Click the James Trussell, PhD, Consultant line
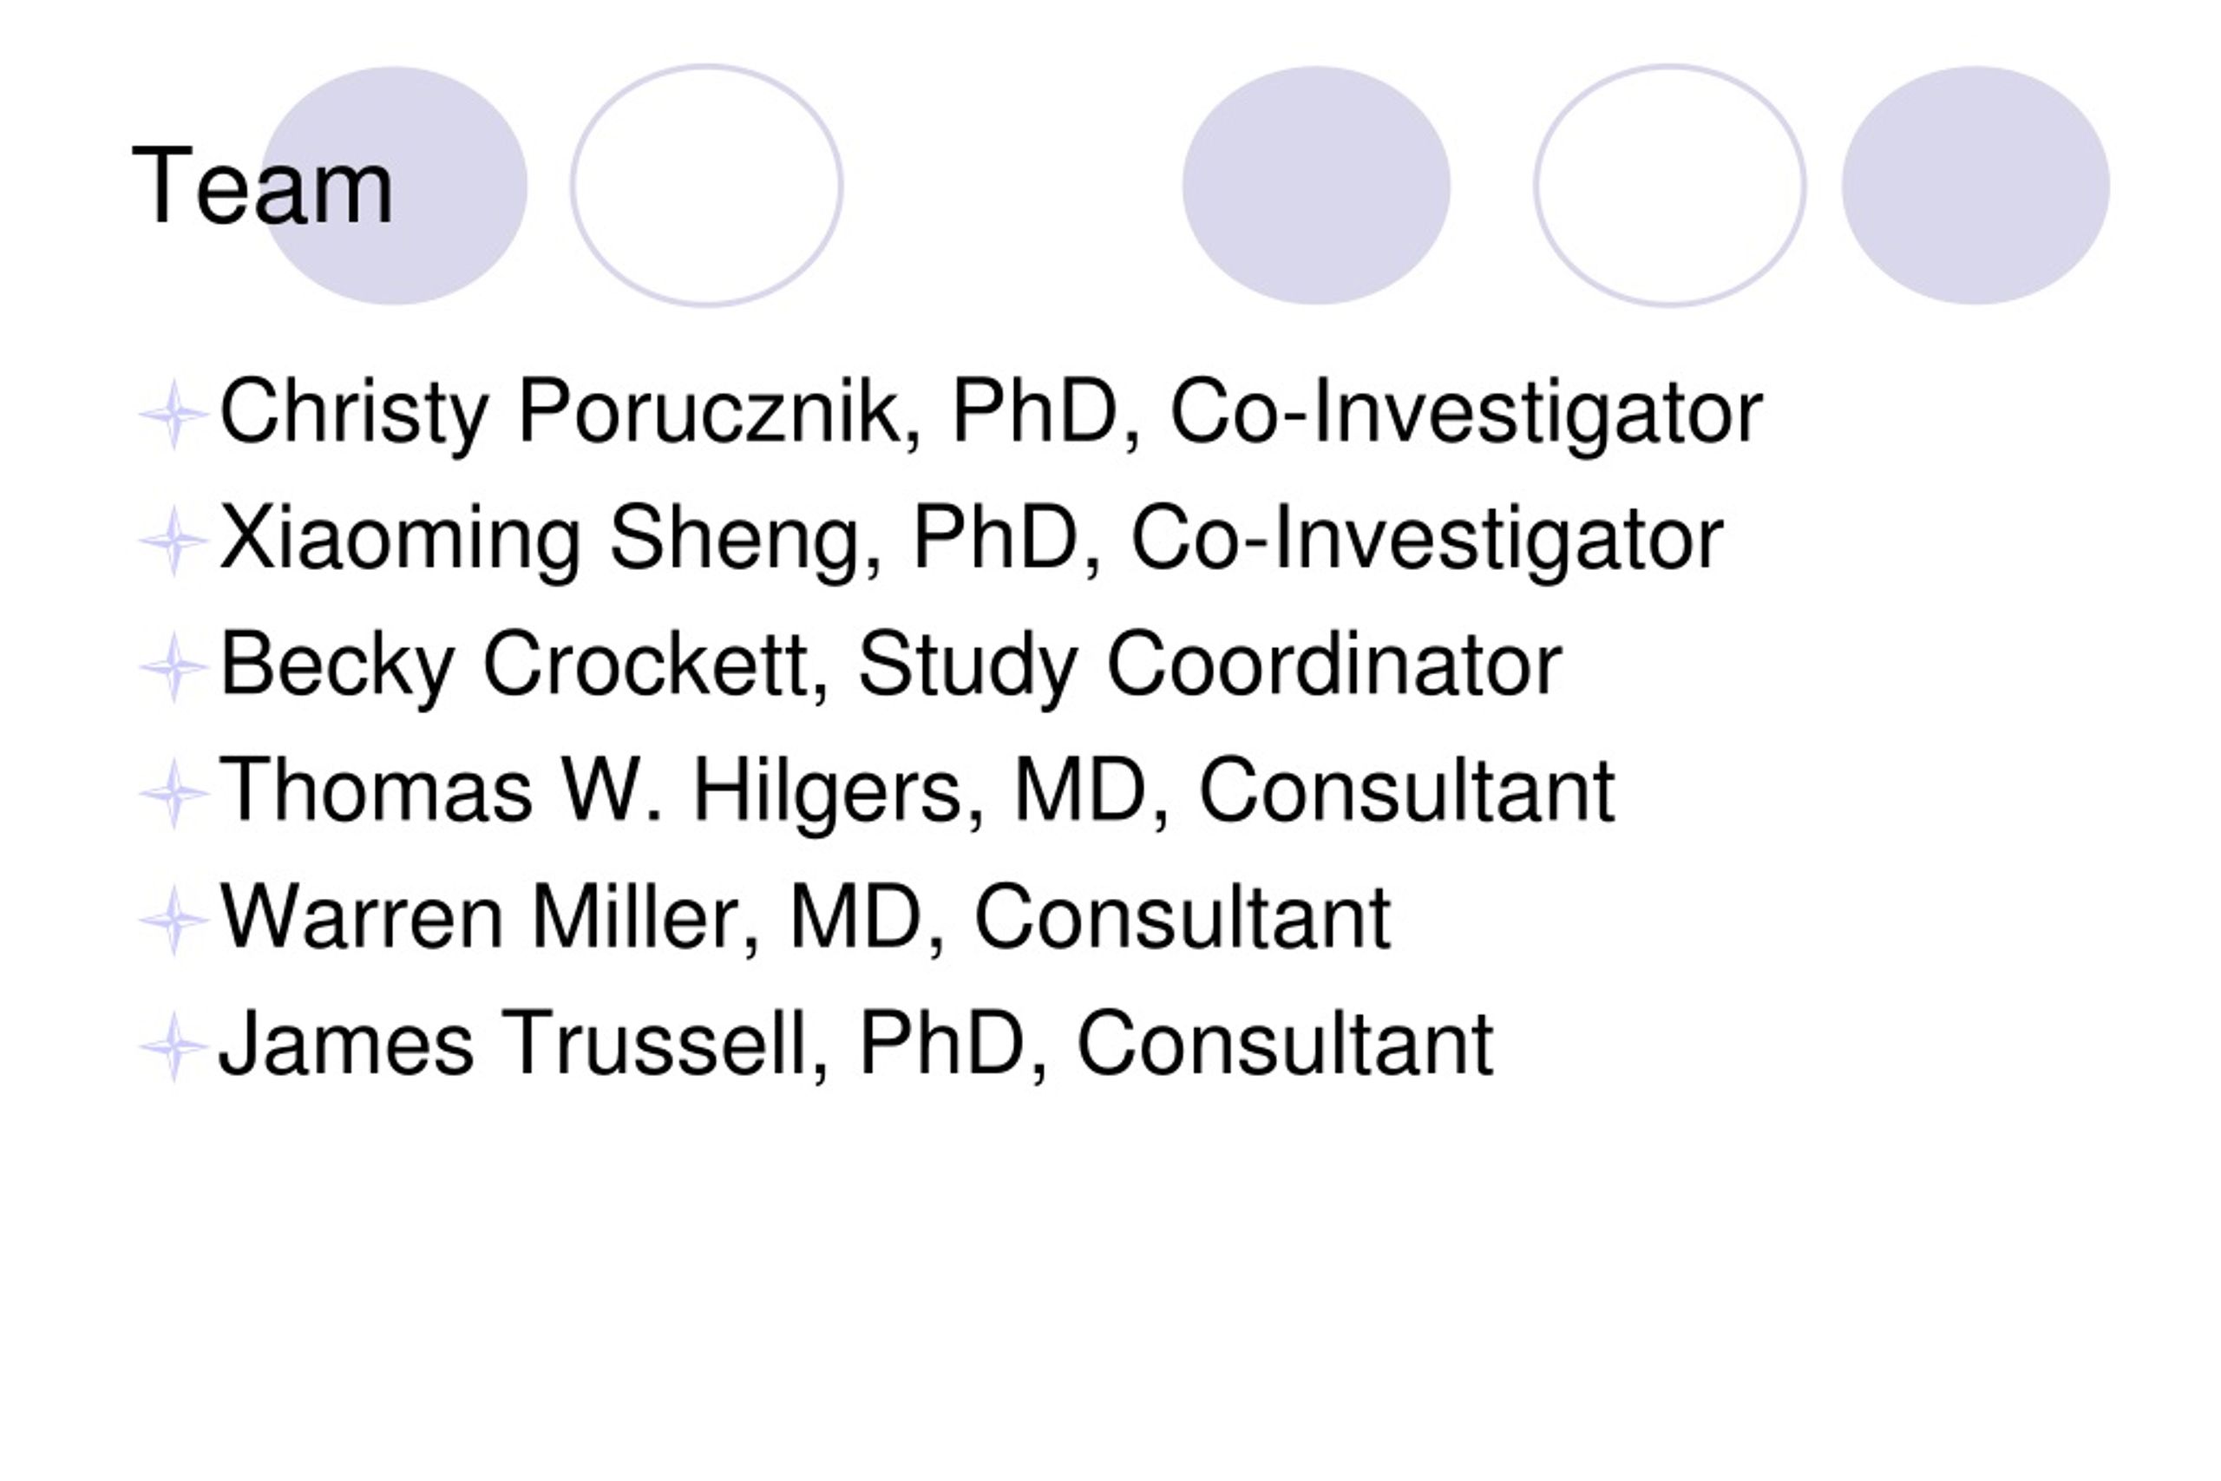Image resolution: width=2221 pixels, height=1481 pixels. coord(855,1045)
